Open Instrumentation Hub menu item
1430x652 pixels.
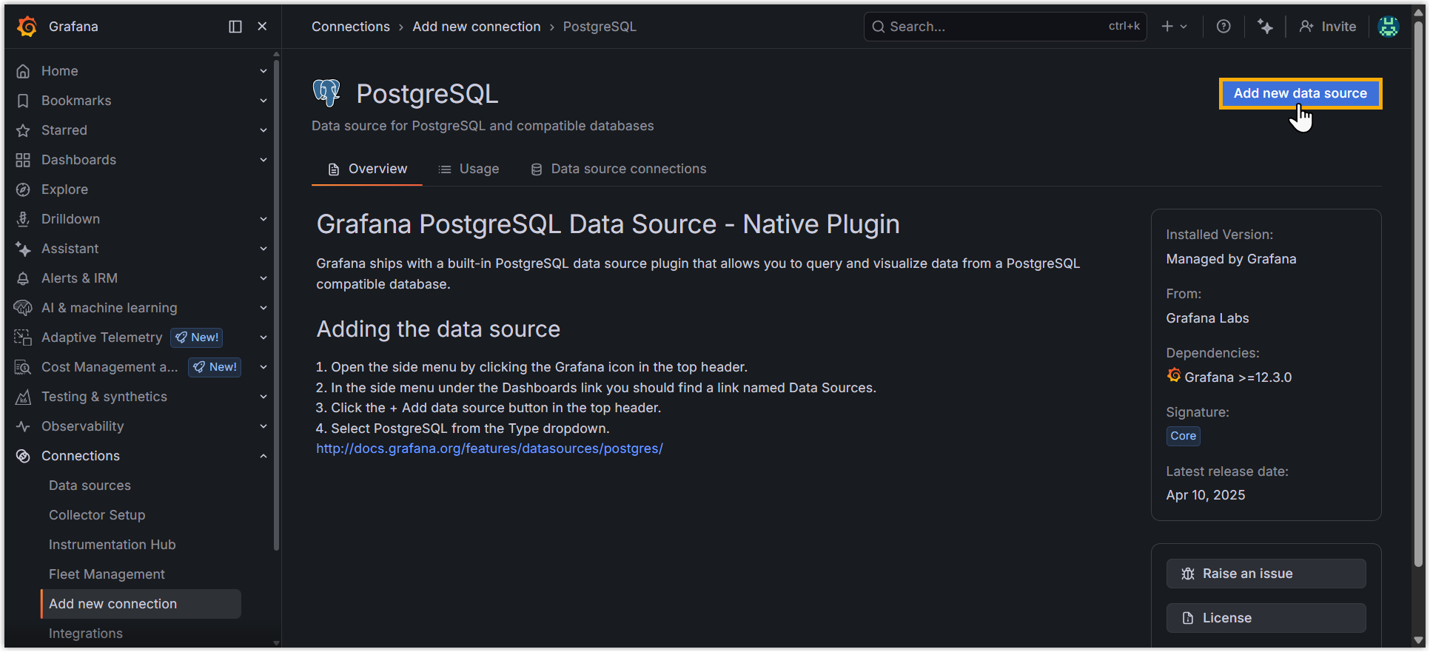coord(112,545)
